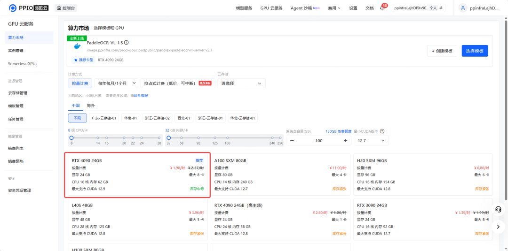Screen dimensions: 508x251
Task: Click the info icon beside PaddleOCR-VL-1.5
Action: (x=127, y=43)
